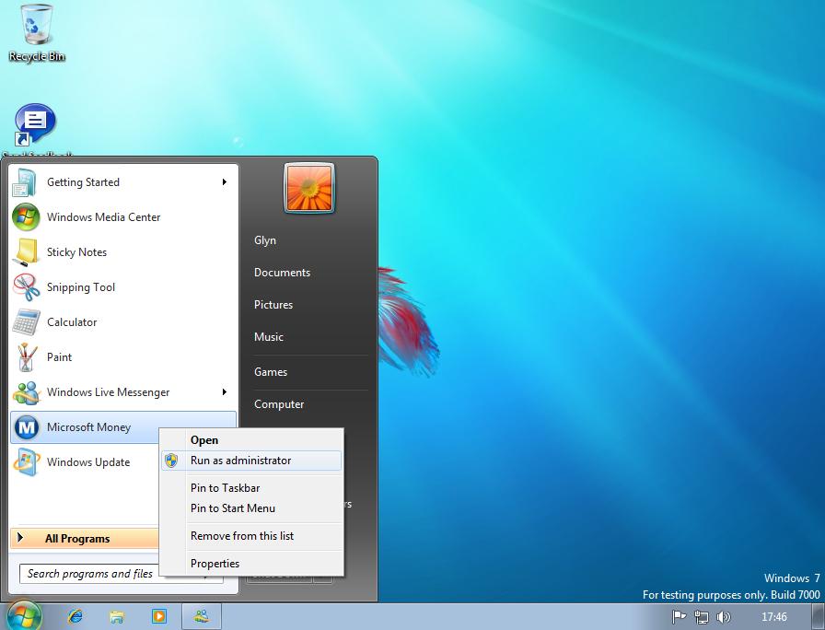Click the network tray icon

702,616
